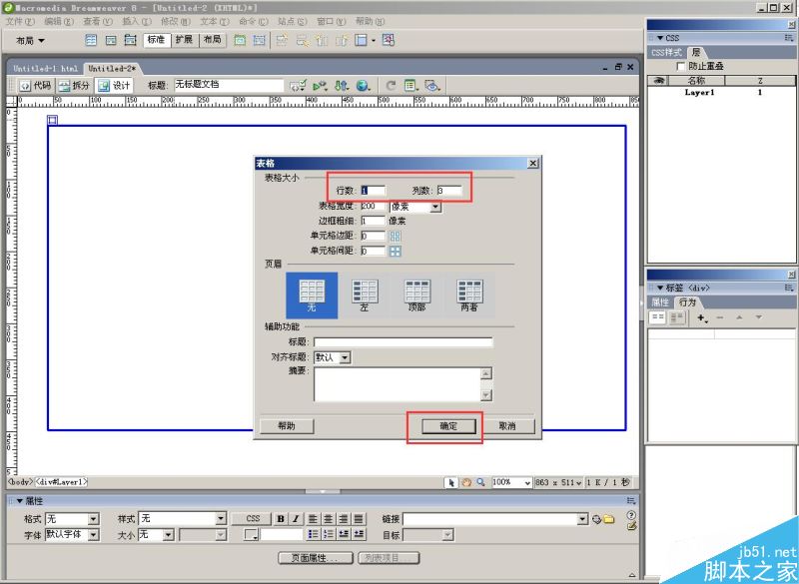The height and width of the screenshot is (584, 799).
Task: Choose the 顶部 (top) header layout icon
Action: 417,292
